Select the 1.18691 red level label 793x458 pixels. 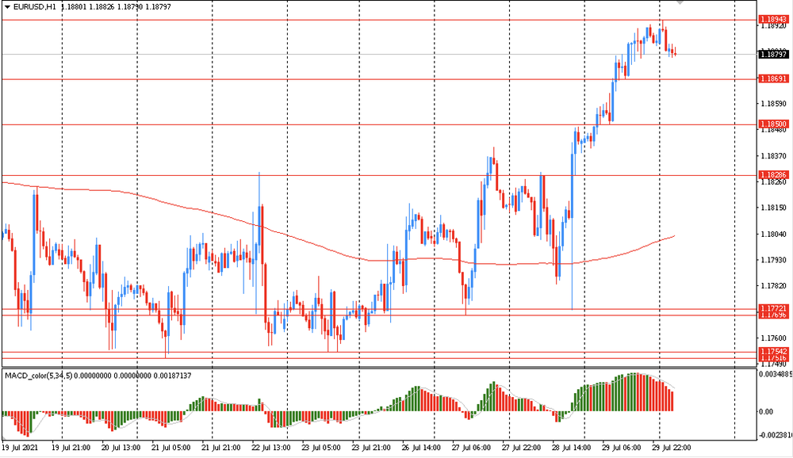(773, 79)
